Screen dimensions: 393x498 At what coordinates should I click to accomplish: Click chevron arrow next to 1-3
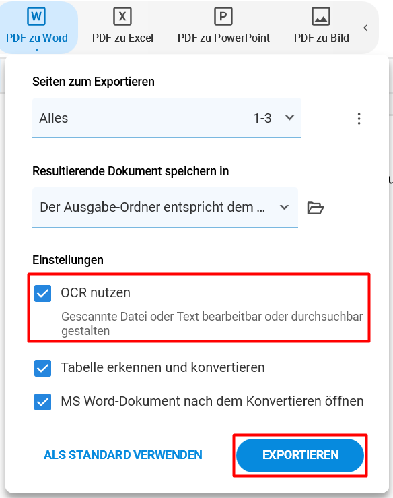point(289,118)
